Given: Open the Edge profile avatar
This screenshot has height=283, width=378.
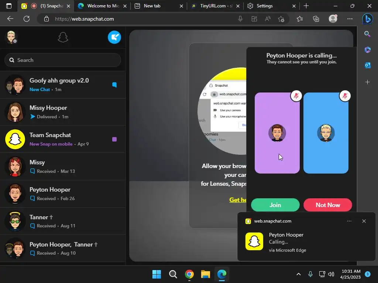Looking at the screenshot, I should tap(333, 19).
